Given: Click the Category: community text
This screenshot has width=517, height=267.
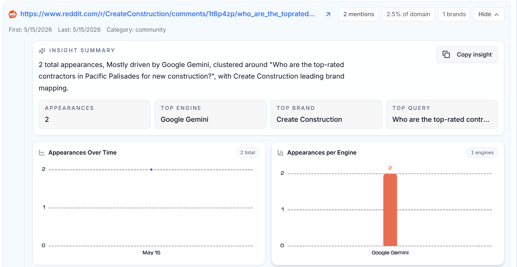Looking at the screenshot, I should point(136,30).
